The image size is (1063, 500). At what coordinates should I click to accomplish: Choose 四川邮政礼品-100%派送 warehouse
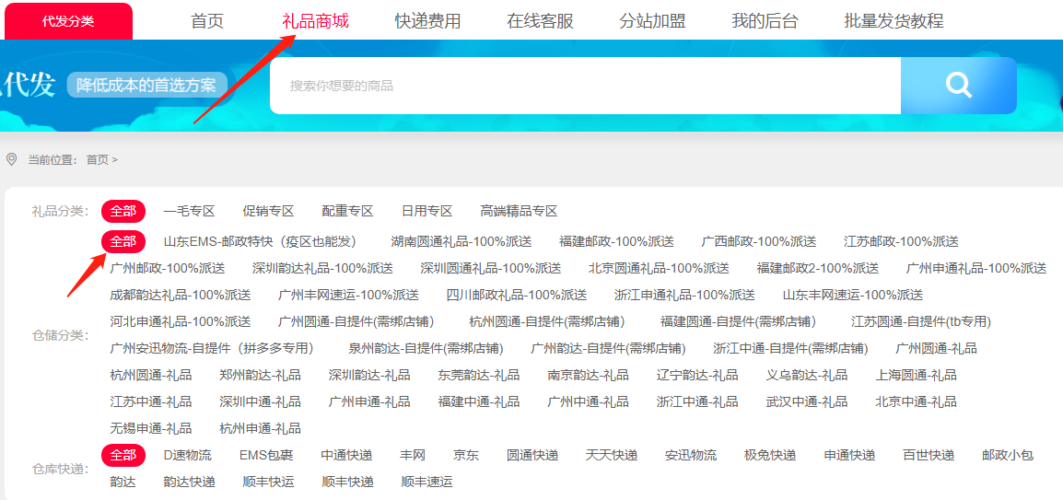(517, 295)
